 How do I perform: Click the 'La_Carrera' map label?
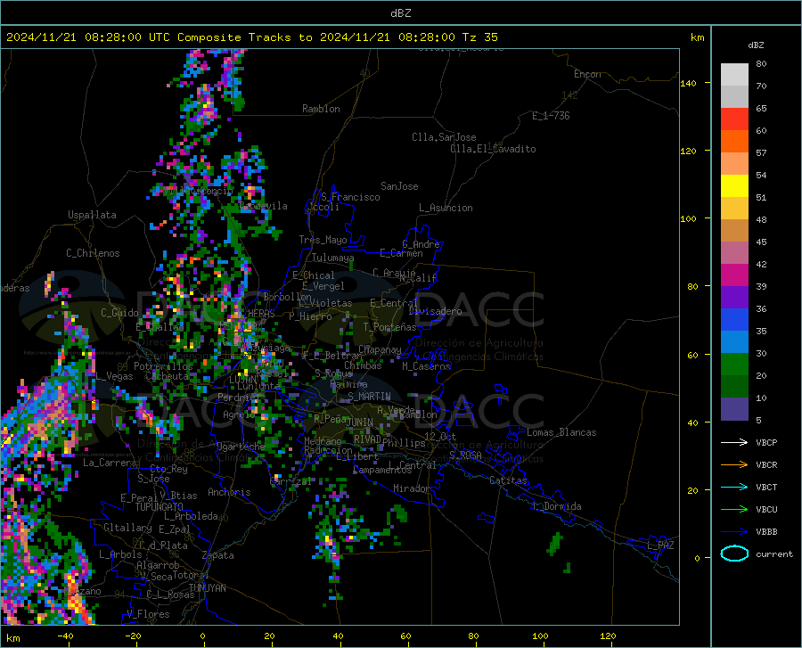pos(110,463)
